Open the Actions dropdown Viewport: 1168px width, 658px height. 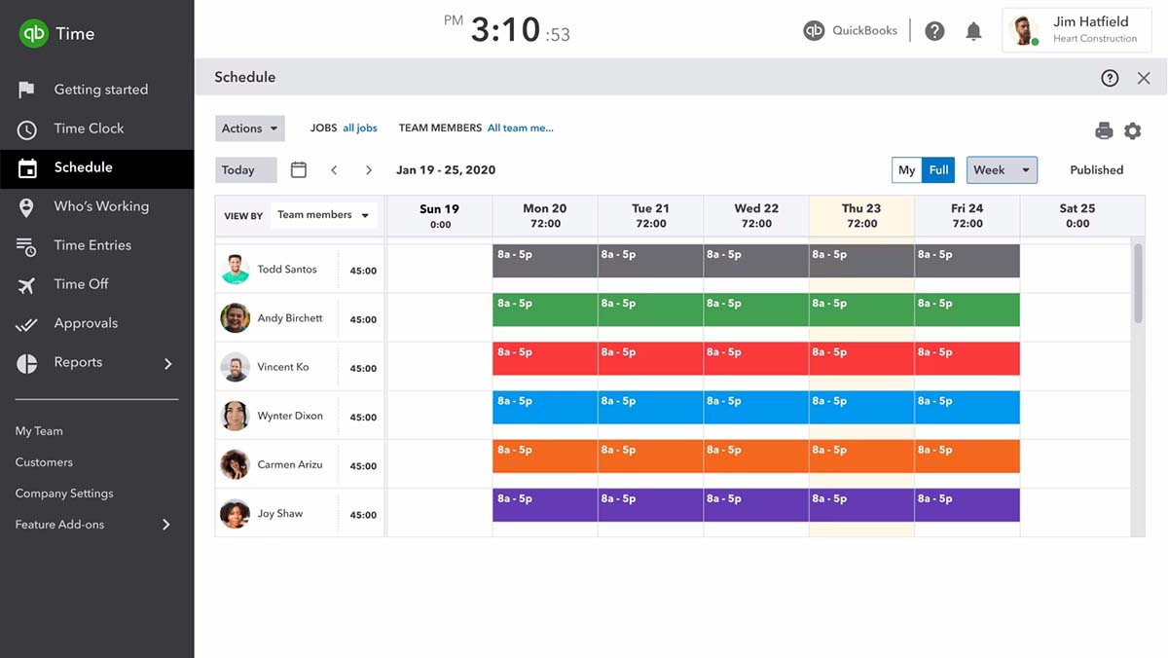point(250,128)
